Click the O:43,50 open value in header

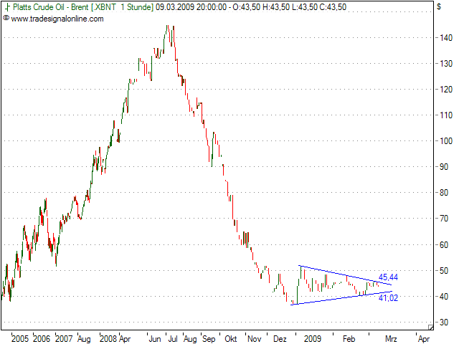pos(246,7)
